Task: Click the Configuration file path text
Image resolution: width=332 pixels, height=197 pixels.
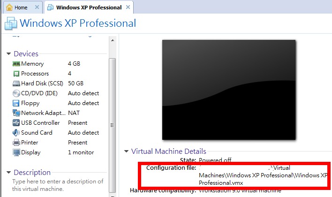Action: [263, 175]
